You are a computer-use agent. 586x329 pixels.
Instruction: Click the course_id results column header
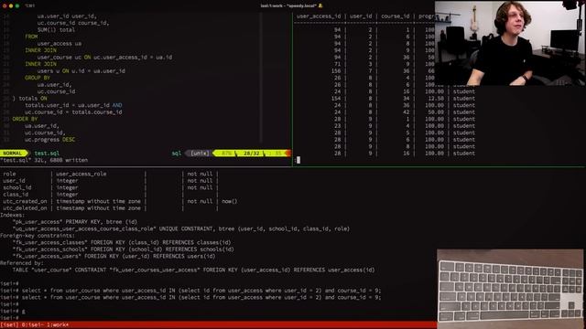pos(396,16)
